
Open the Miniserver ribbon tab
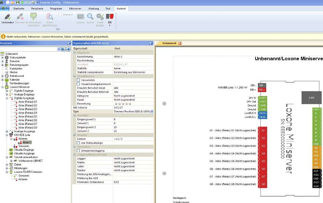(x=75, y=8)
